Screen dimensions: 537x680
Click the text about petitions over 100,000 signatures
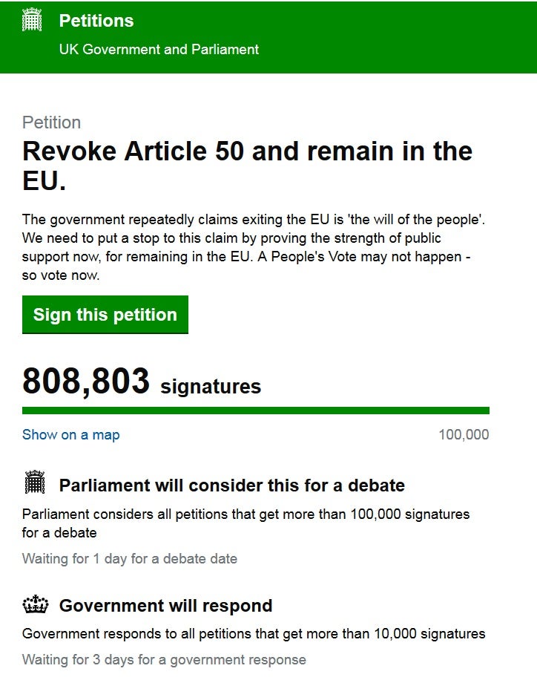(246, 523)
